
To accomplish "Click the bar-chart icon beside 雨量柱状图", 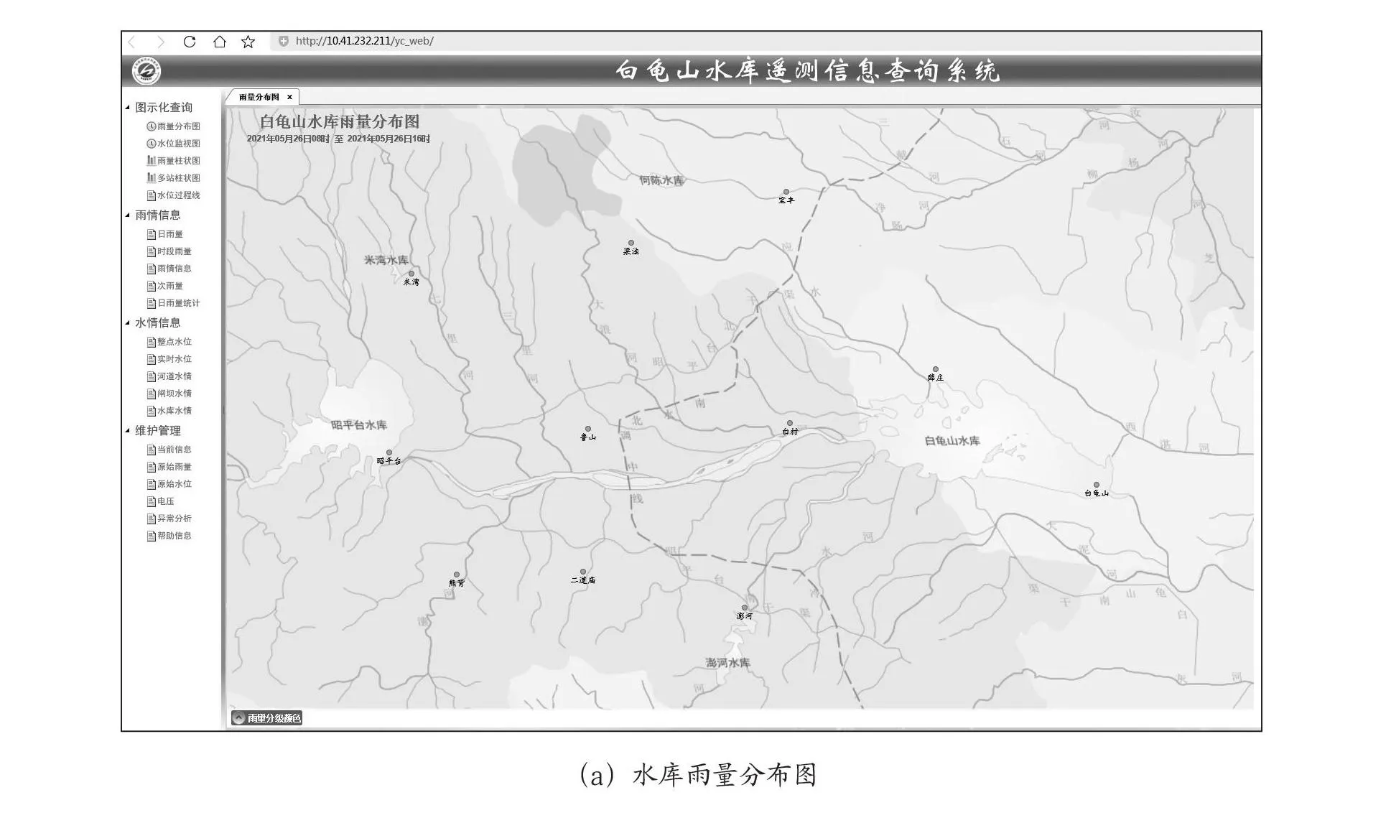I will (x=152, y=161).
